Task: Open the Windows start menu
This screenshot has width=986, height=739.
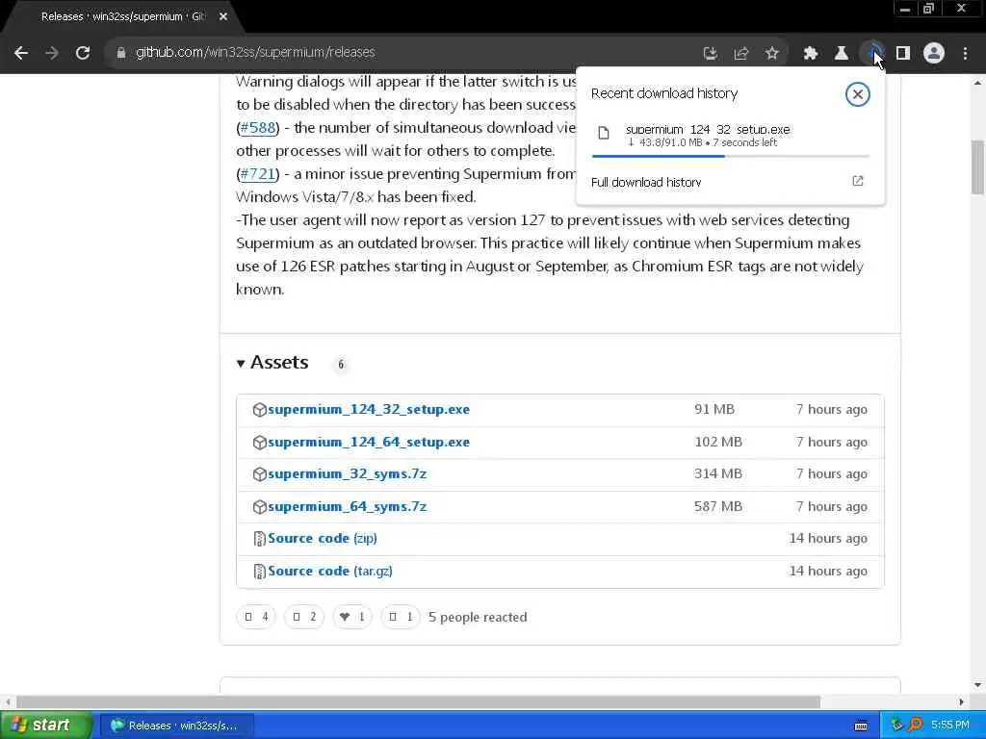Action: point(45,726)
